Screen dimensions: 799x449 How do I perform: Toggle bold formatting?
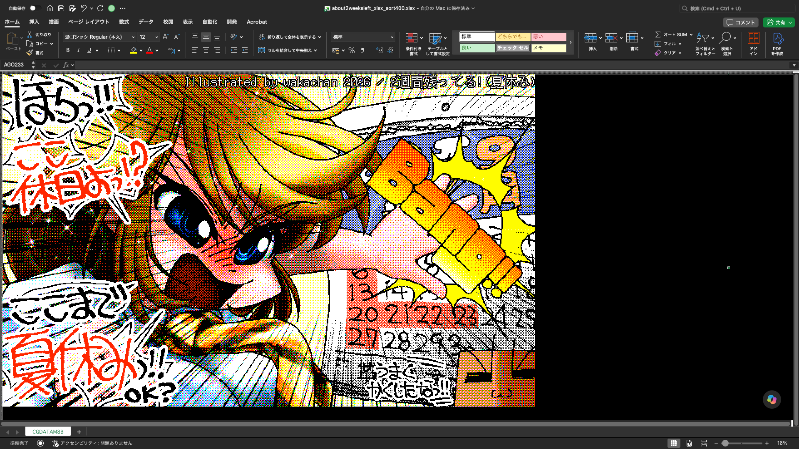[x=68, y=50]
